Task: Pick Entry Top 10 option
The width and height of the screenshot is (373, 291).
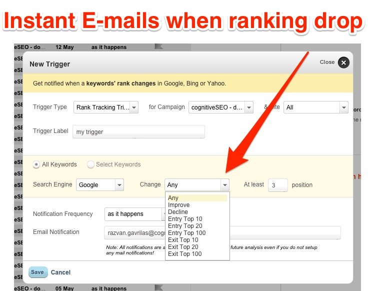Action: pos(185,219)
